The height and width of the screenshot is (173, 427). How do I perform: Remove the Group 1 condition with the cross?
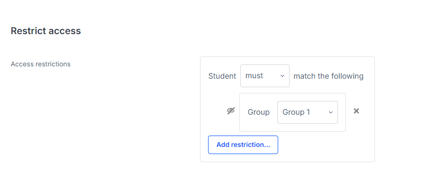click(x=356, y=111)
